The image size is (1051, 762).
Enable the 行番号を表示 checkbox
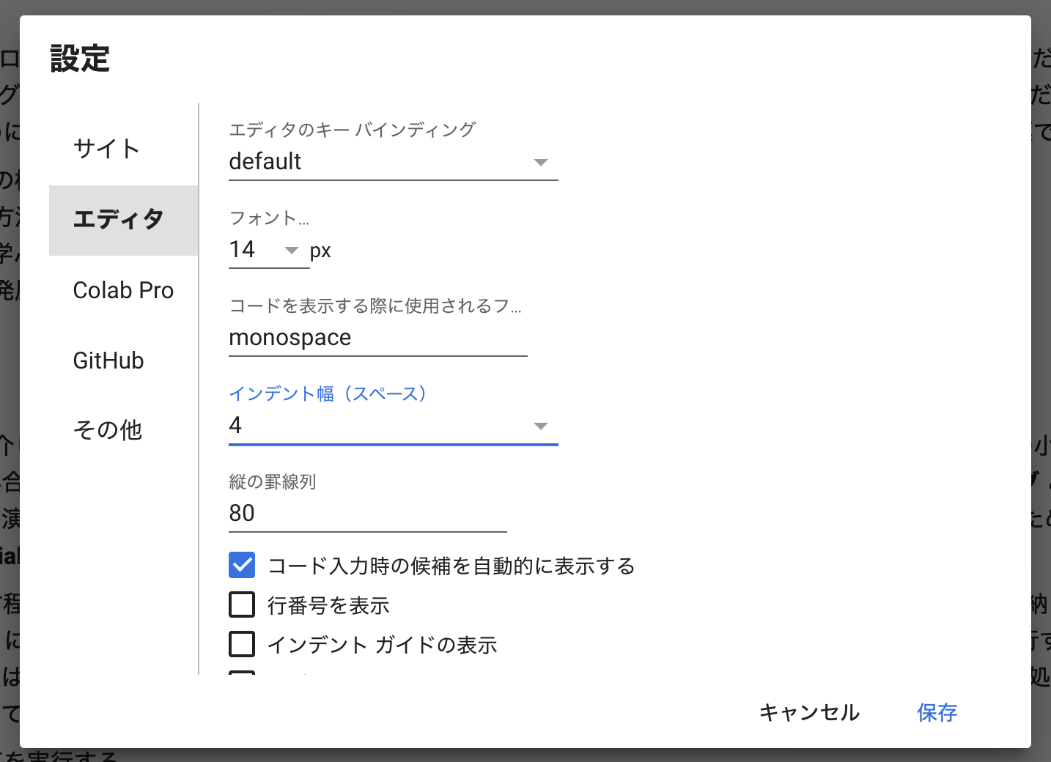[x=242, y=605]
